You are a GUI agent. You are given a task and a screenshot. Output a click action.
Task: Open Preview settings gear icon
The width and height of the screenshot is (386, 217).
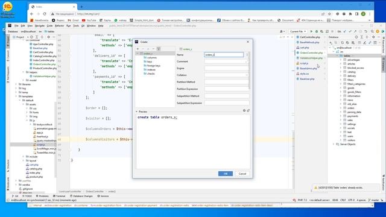[x=244, y=111]
